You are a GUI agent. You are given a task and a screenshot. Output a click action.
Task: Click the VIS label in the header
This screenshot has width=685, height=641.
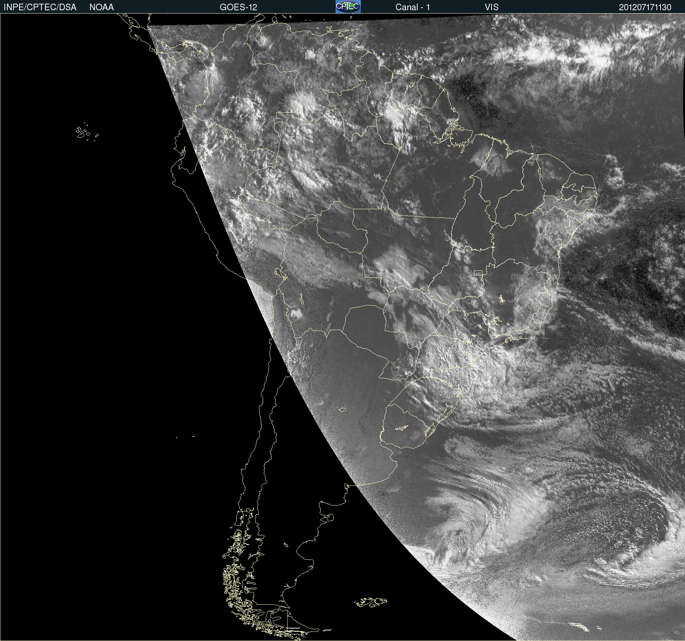click(491, 7)
